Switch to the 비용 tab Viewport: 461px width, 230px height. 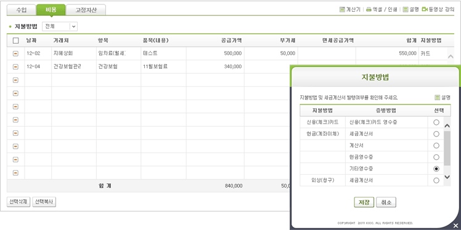coord(51,10)
